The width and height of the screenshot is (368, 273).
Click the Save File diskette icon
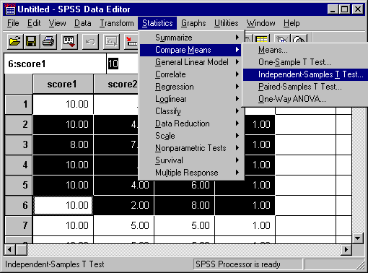point(31,42)
